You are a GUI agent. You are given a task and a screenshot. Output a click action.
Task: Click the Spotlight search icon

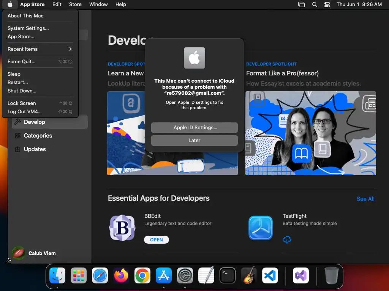pos(314,5)
